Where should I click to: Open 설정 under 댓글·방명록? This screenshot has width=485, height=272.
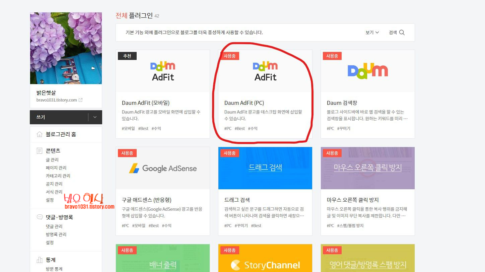[x=50, y=243]
